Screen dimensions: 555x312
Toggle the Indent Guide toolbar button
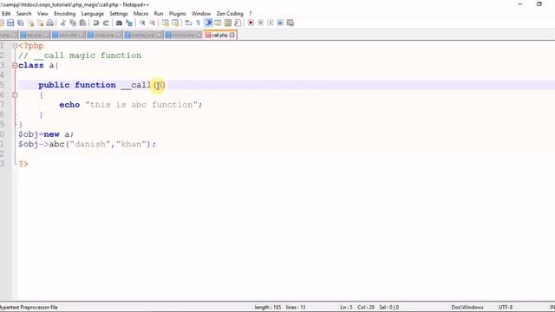[208, 23]
